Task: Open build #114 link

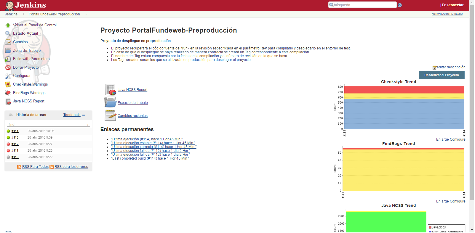Action: coord(15,131)
